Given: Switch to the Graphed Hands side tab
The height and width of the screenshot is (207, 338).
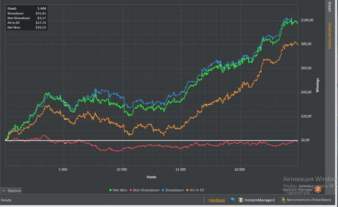Looking at the screenshot, I should coord(330,36).
